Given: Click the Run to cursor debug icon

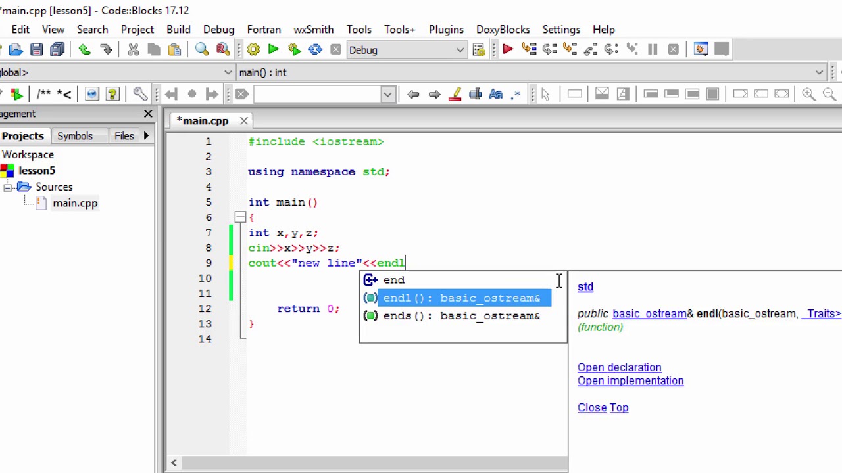Looking at the screenshot, I should pyautogui.click(x=529, y=49).
